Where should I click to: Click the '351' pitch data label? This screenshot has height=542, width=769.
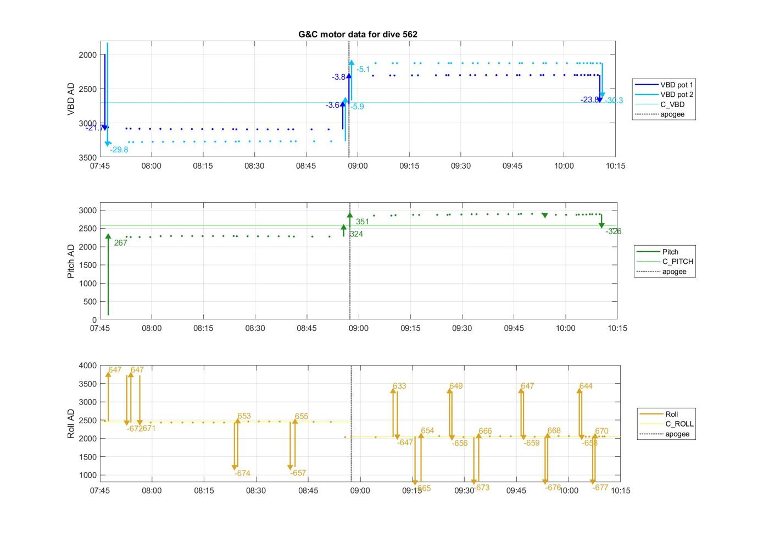363,222
